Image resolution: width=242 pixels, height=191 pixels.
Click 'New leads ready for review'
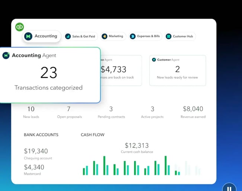point(177,77)
